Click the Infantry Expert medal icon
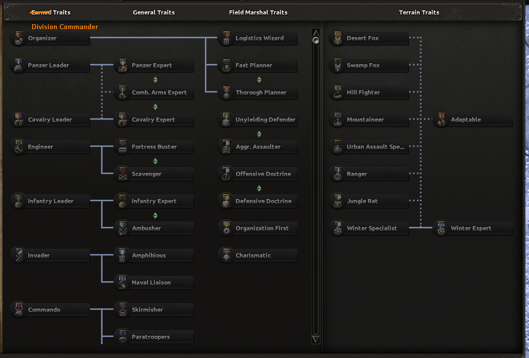This screenshot has width=529, height=358. point(123,201)
